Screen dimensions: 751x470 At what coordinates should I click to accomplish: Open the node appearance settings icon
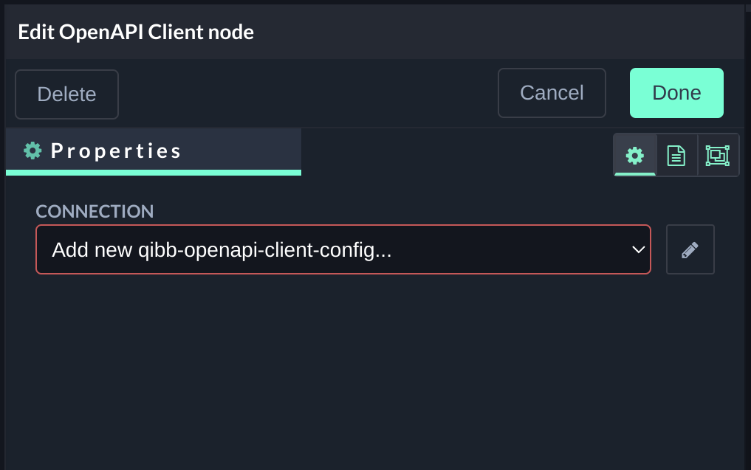[x=718, y=155]
